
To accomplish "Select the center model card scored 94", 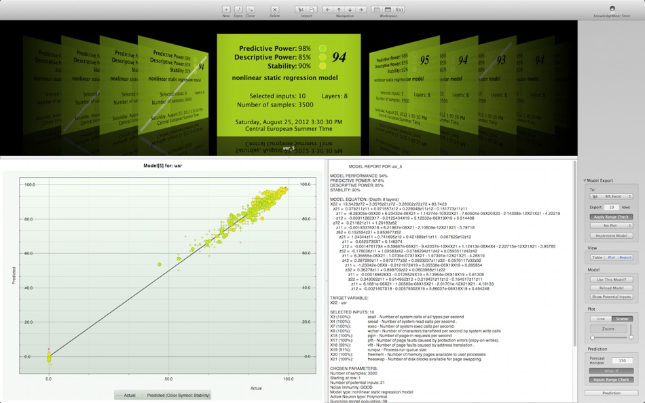I will 289,85.
